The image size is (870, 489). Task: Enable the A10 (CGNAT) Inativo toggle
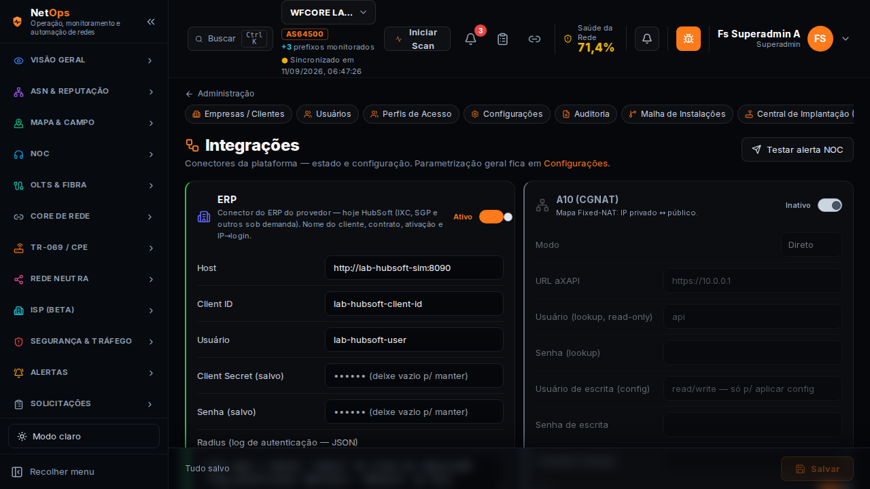pos(830,205)
